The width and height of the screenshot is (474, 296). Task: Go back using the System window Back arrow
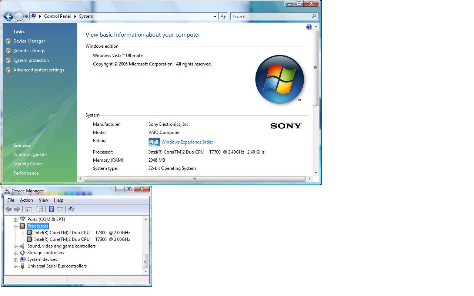click(9, 16)
